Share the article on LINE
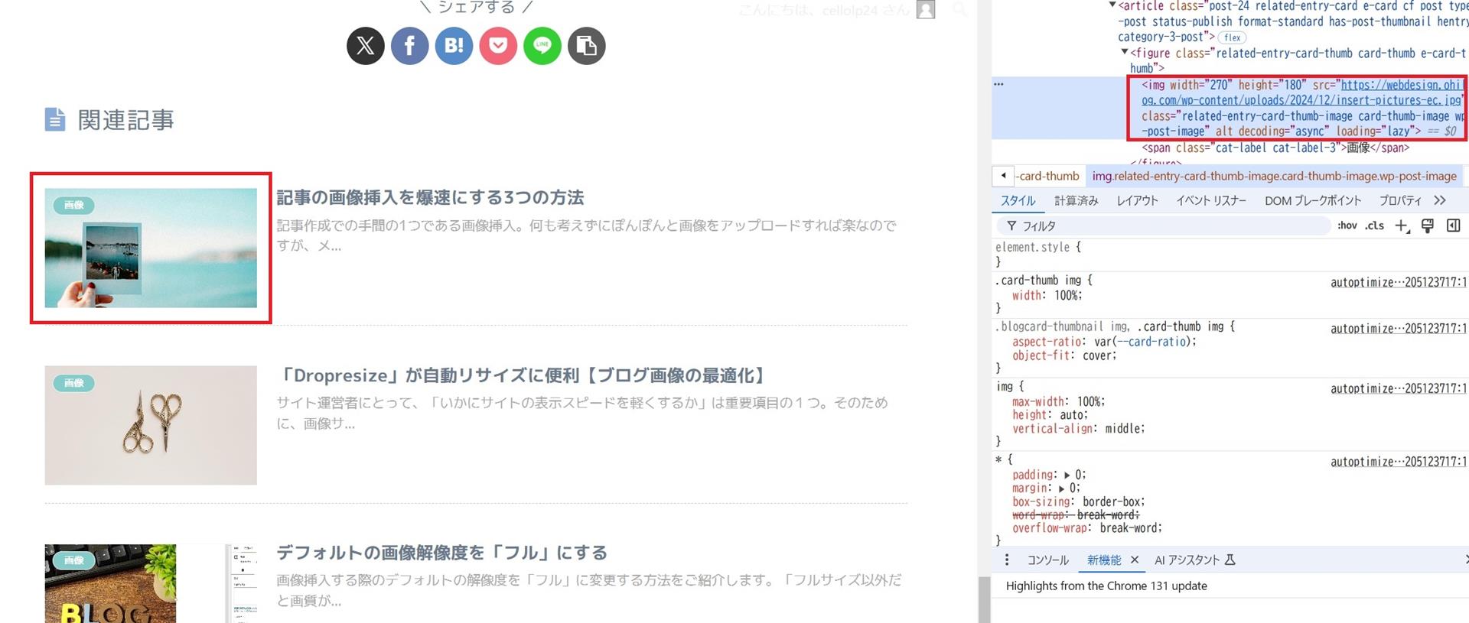1469x623 pixels. (542, 46)
